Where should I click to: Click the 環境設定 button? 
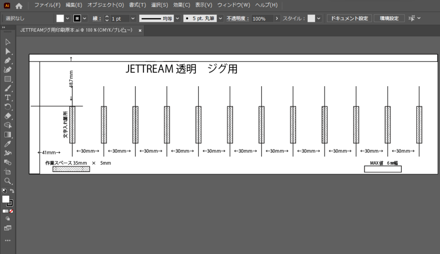[389, 18]
